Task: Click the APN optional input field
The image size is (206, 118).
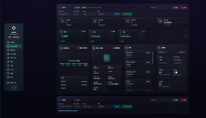Action: (x=179, y=60)
